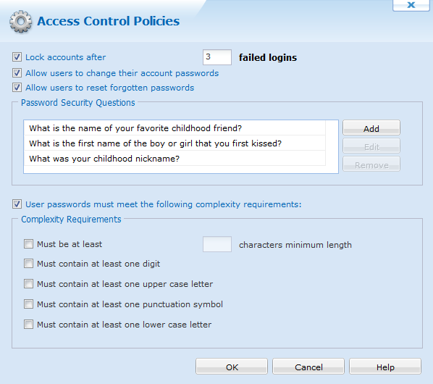
Task: Select the childhood nickname question
Action: pyautogui.click(x=175, y=158)
